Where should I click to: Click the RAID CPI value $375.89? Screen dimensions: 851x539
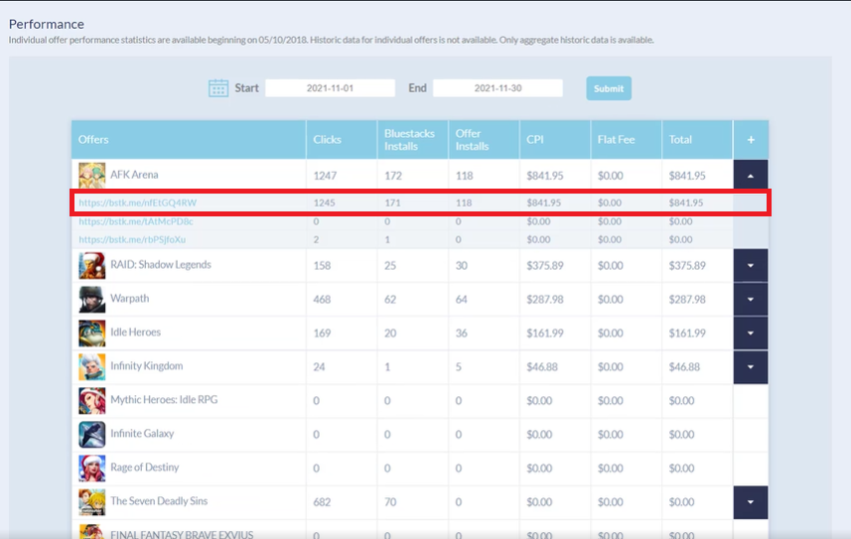pos(545,266)
